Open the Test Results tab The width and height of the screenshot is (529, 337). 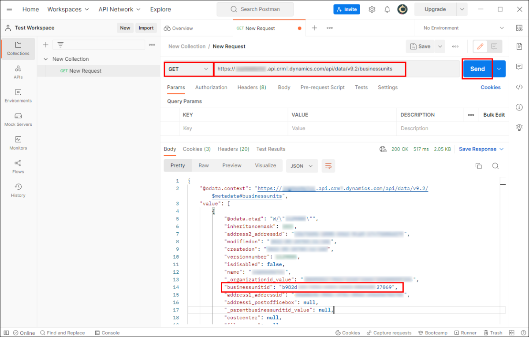pos(271,149)
